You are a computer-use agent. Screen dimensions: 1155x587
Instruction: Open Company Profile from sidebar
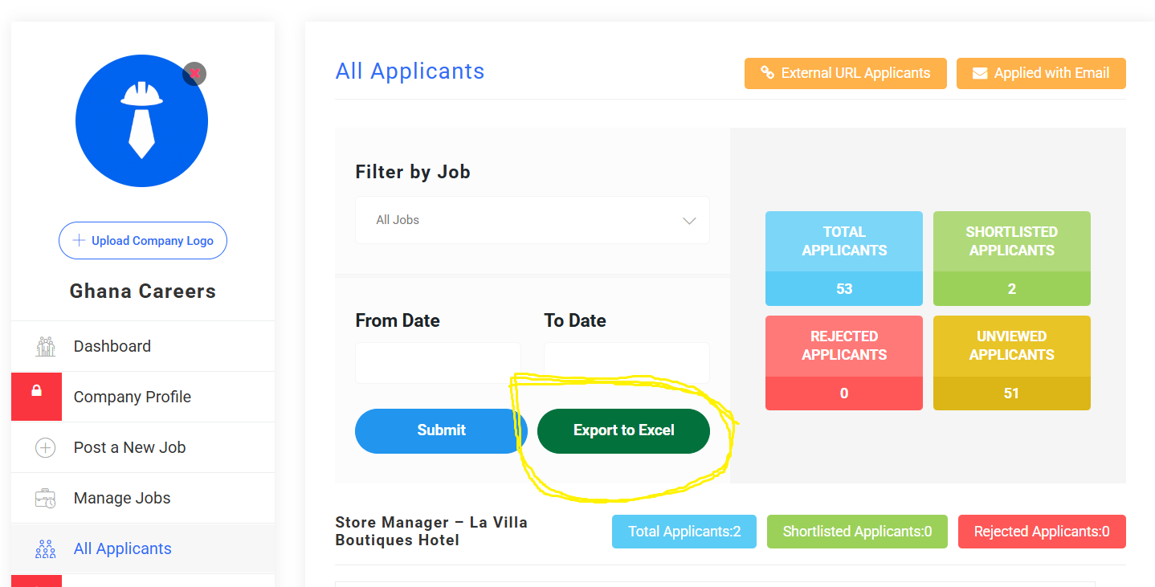(x=133, y=396)
